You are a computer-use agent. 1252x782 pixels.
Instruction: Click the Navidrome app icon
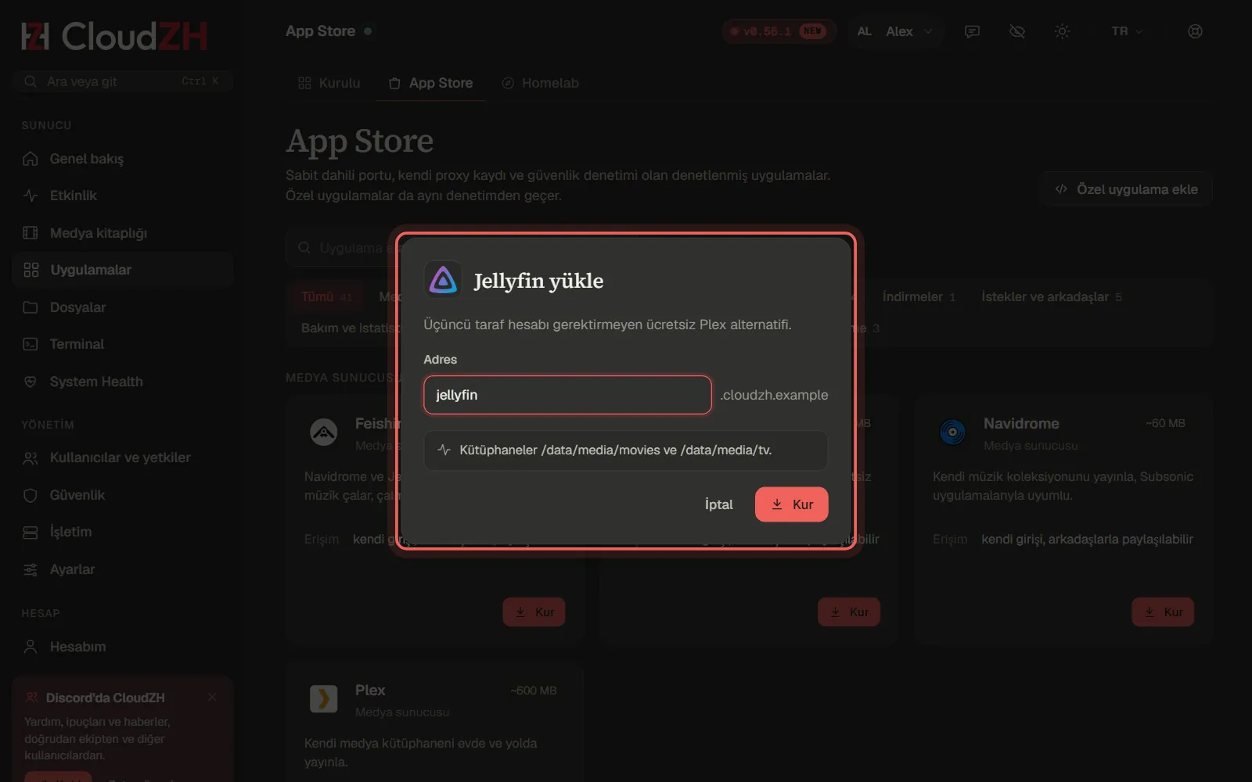952,432
